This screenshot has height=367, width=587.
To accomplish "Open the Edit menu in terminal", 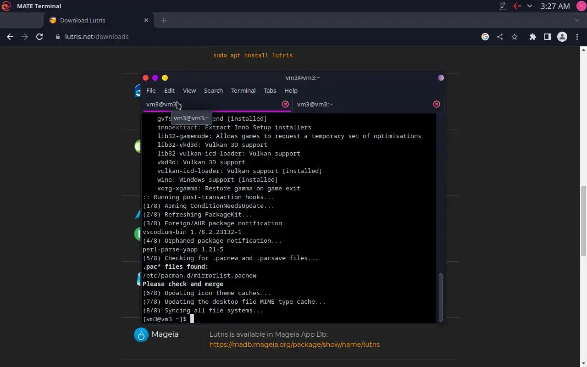I will click(x=169, y=90).
